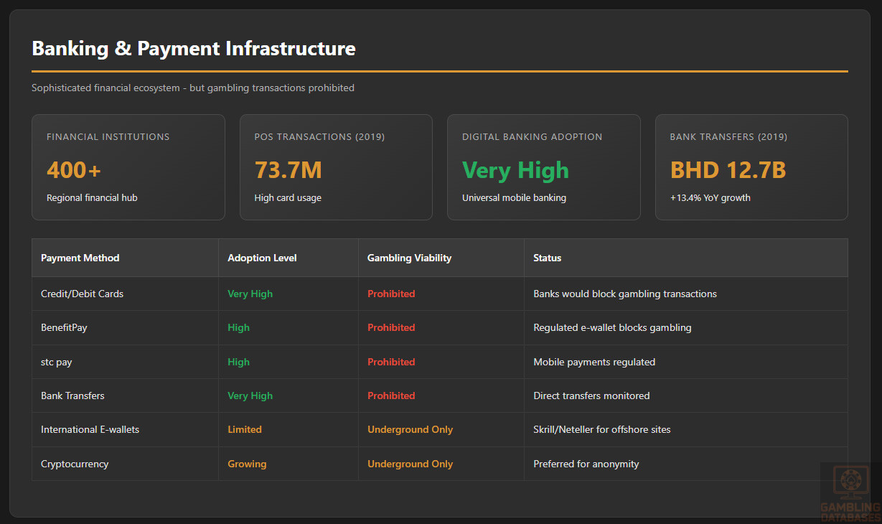
Task: Click the Bank Transfers row label
Action: click(x=72, y=396)
